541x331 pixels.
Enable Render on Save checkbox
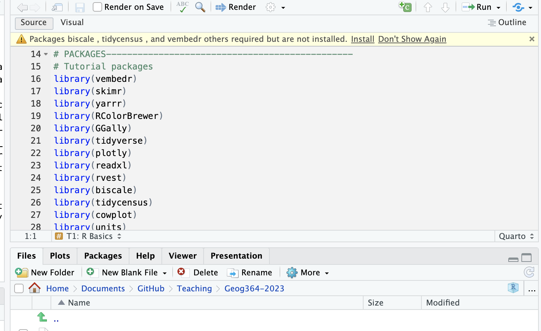pyautogui.click(x=97, y=7)
